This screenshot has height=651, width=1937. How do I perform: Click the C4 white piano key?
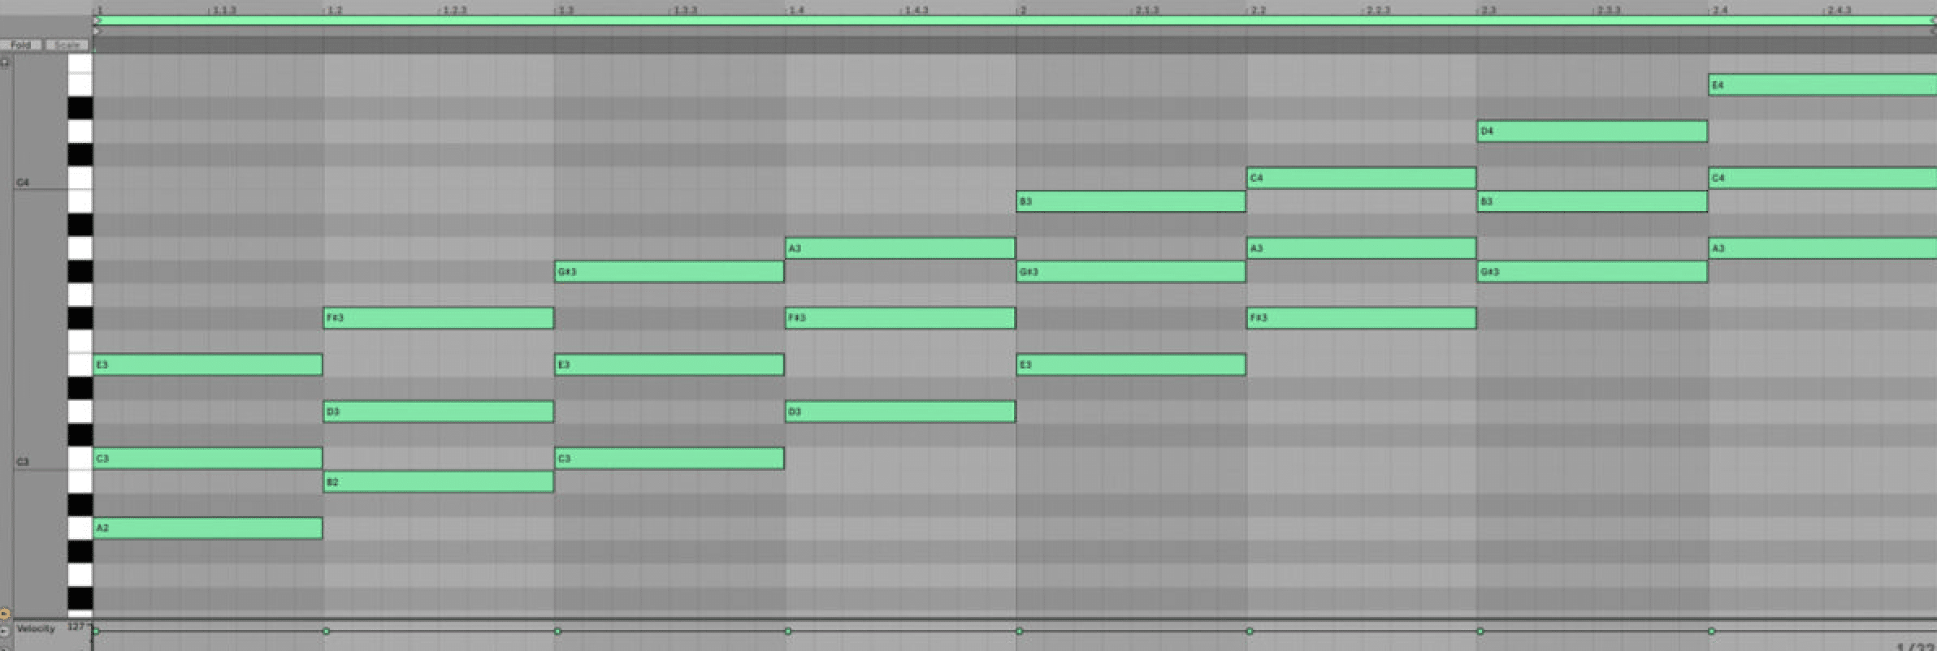[80, 178]
